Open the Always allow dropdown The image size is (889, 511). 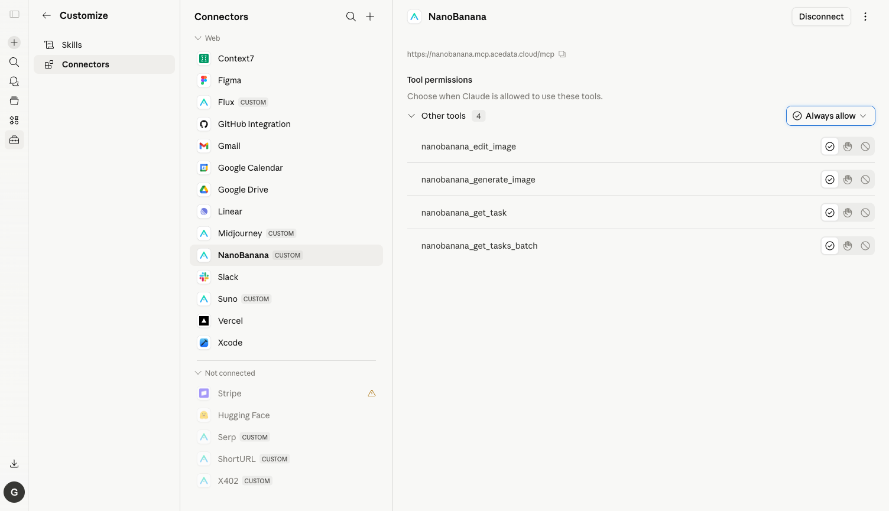click(830, 116)
